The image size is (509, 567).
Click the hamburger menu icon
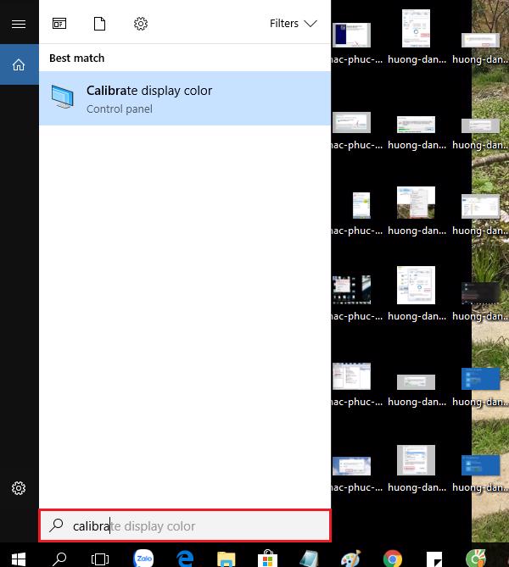pos(19,24)
